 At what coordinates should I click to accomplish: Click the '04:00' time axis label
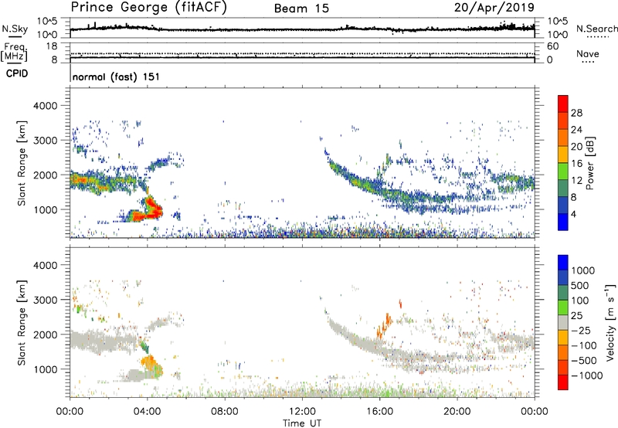(x=147, y=412)
